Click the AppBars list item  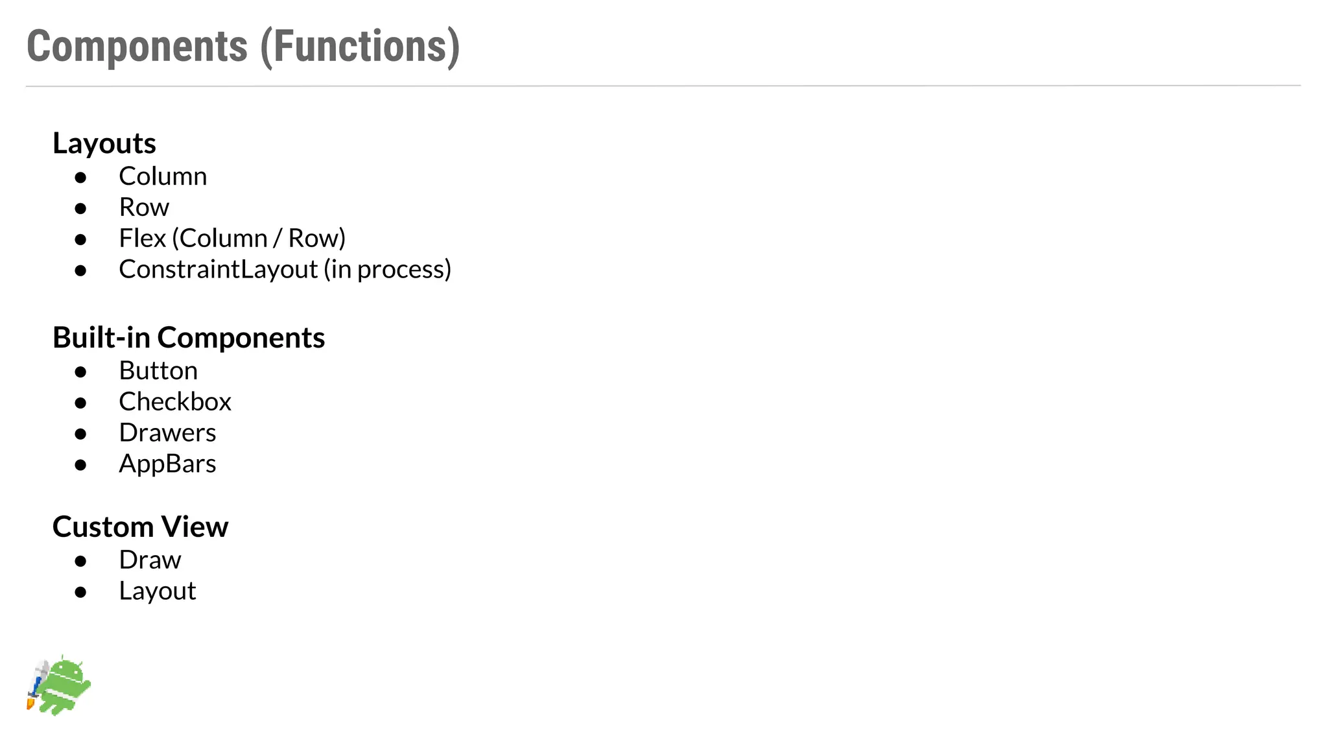point(167,464)
